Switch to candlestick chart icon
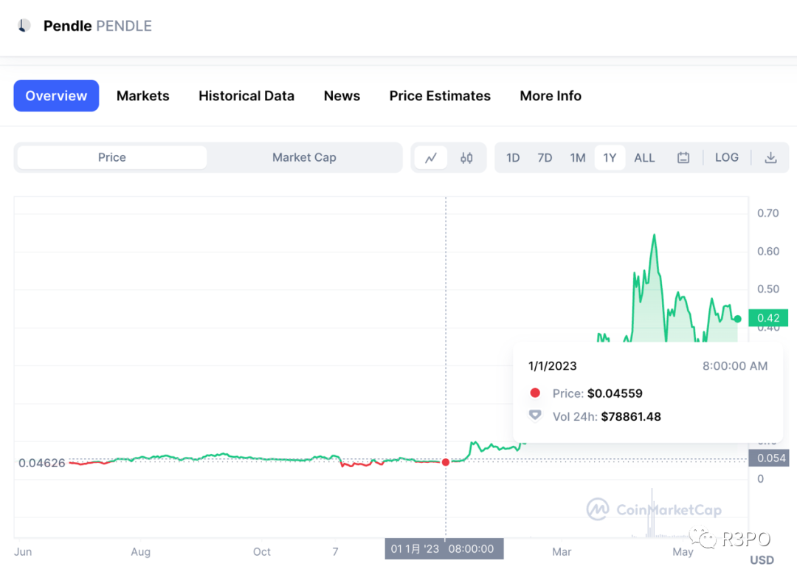 click(466, 158)
